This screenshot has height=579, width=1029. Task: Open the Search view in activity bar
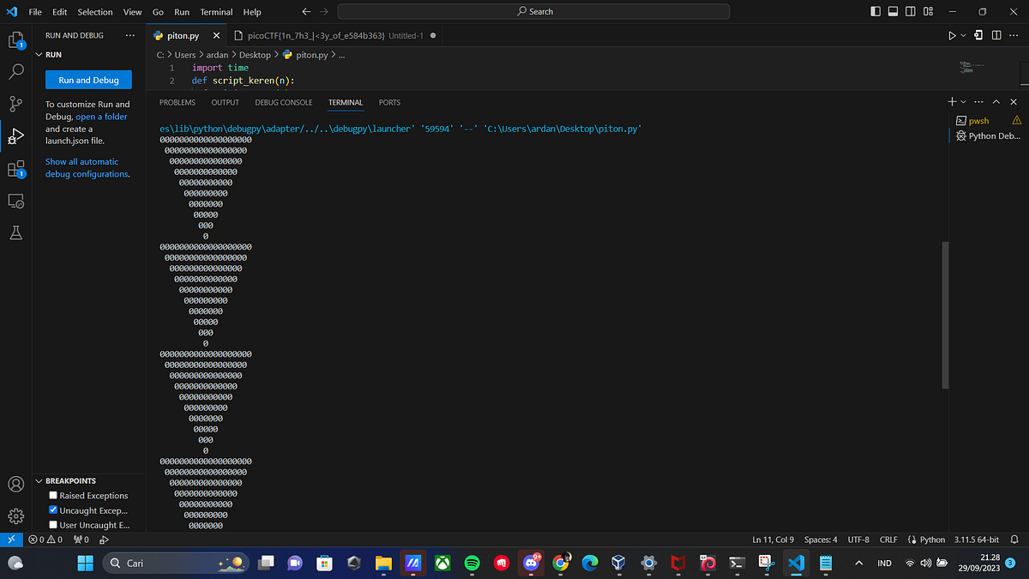[15, 72]
